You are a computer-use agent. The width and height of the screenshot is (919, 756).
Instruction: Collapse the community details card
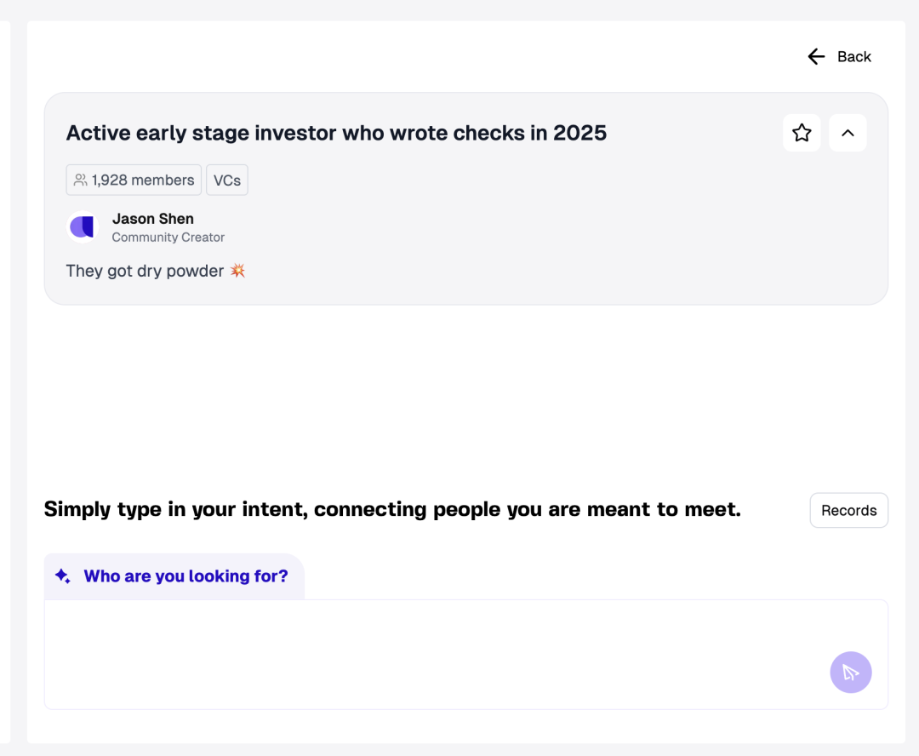[848, 133]
